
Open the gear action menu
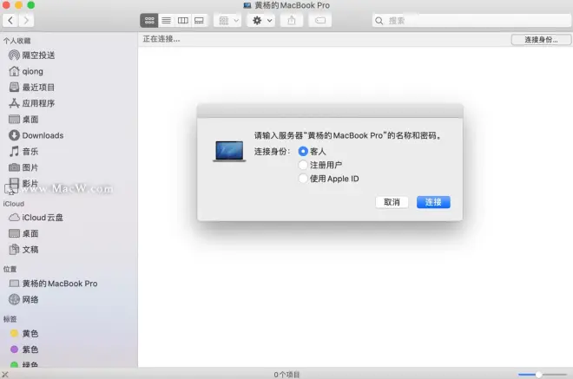[261, 21]
